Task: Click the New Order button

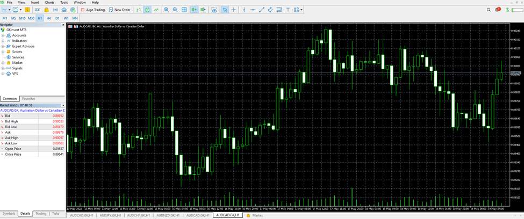Action: pos(120,10)
